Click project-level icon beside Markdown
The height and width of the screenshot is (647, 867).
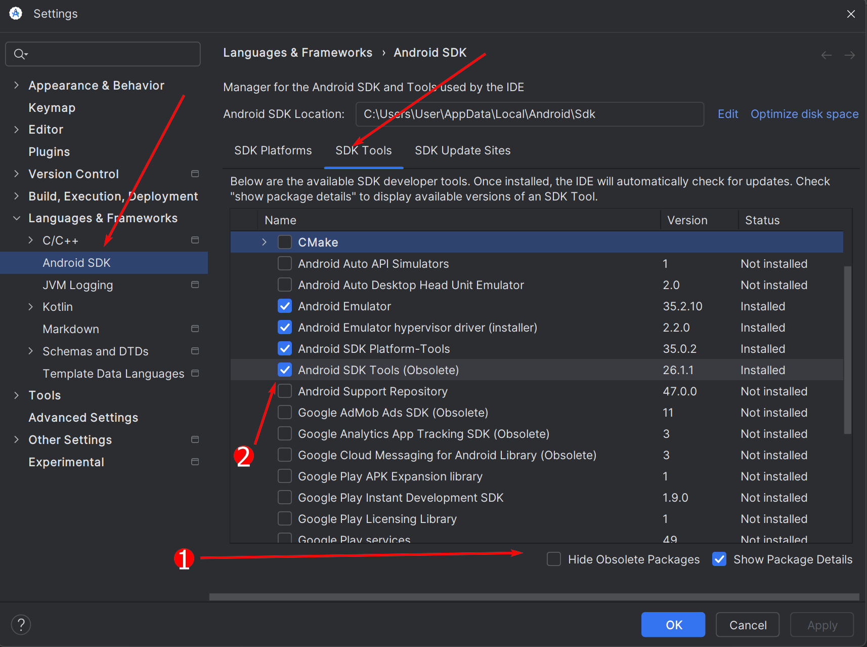195,329
